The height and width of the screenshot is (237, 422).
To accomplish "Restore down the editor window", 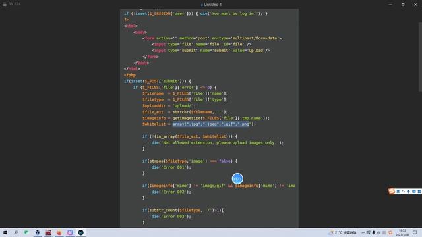I will pyautogui.click(x=403, y=5).
